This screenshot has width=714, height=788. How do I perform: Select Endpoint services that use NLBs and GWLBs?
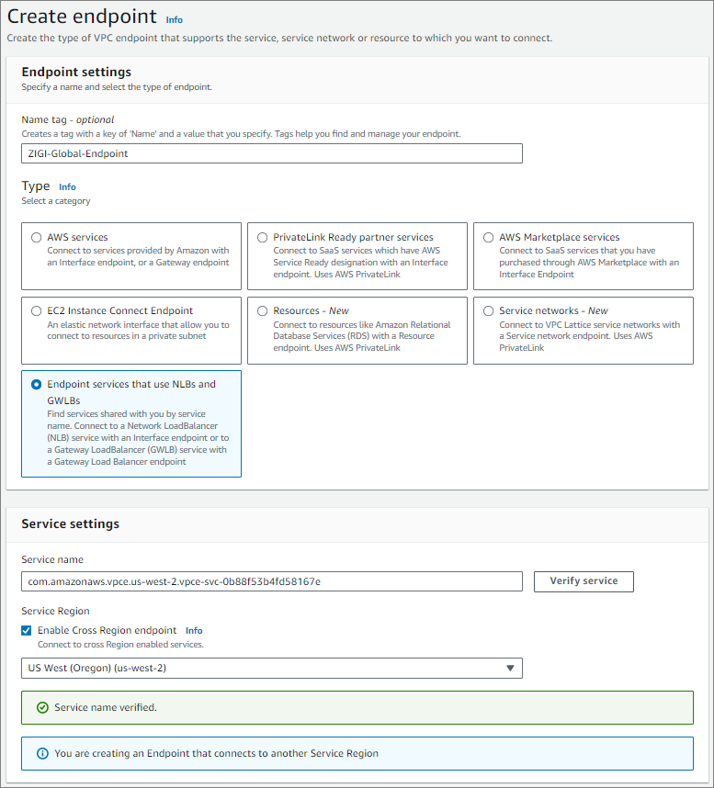coord(36,385)
